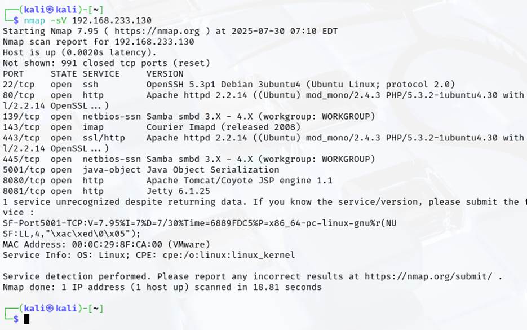This screenshot has width=527, height=330.
Task: Click the 80/tcp port entry
Action: pyautogui.click(x=19, y=95)
